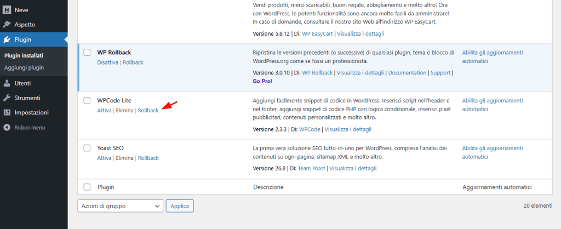This screenshot has height=229, width=561.
Task: Click the Riduci menu collapse arrow icon
Action: point(7,128)
